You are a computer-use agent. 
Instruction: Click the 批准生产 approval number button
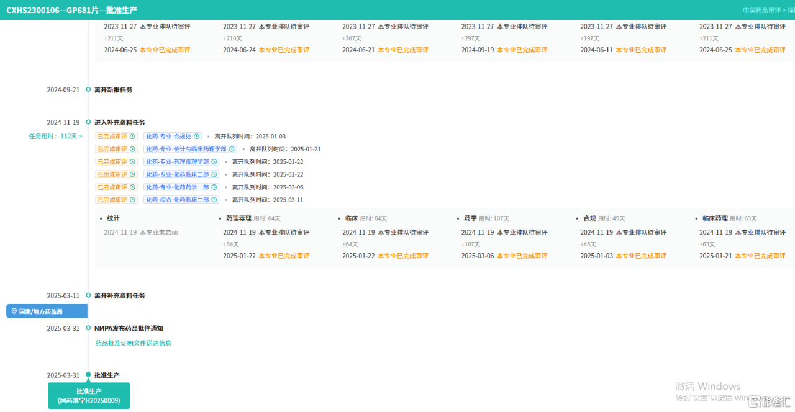coord(89,396)
